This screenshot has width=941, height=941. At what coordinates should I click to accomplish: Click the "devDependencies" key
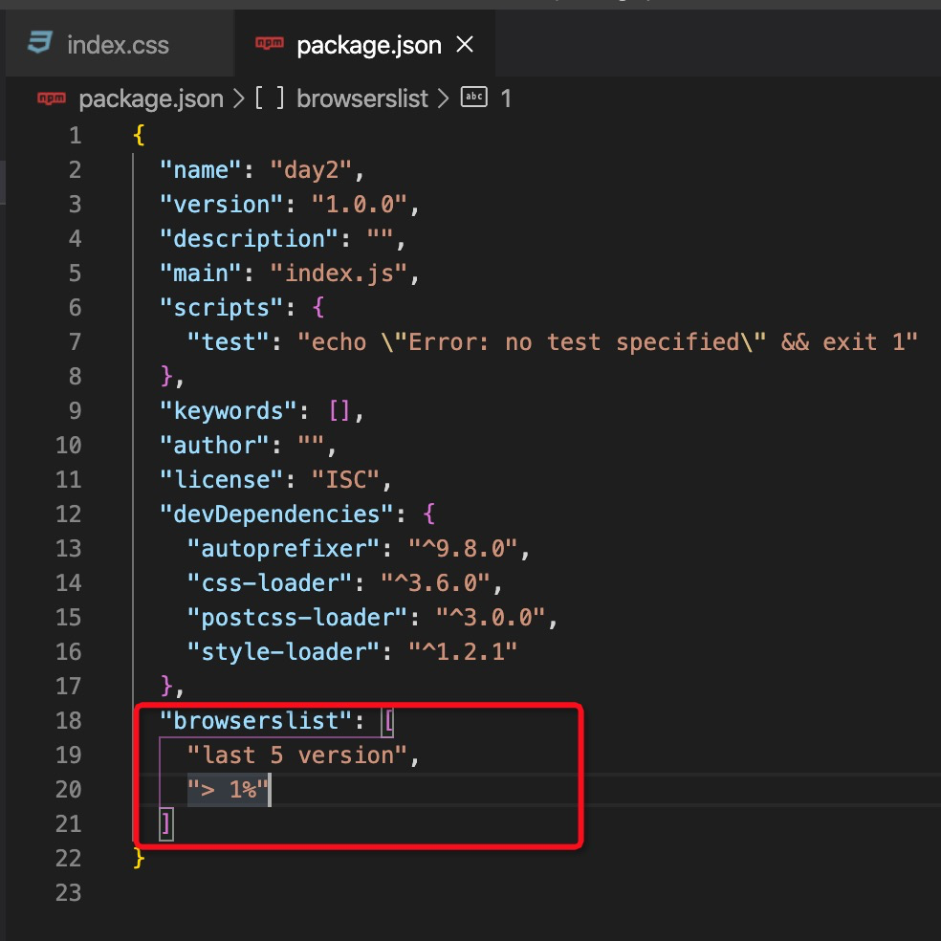[276, 514]
